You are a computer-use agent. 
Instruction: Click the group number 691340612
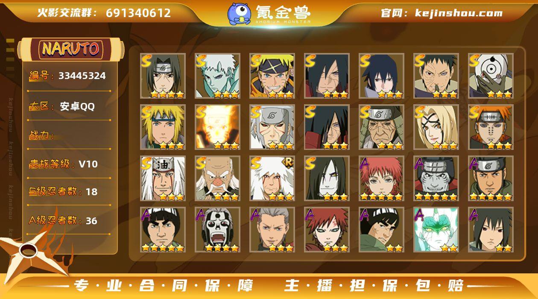[138, 13]
